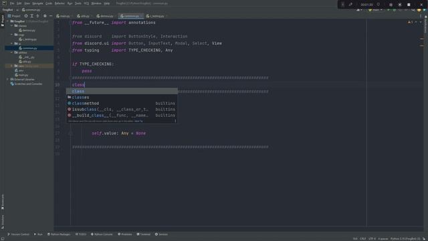The height and width of the screenshot is (241, 428).
Task: Click the Expand All icon in Project toolbar
Action: coord(31,16)
